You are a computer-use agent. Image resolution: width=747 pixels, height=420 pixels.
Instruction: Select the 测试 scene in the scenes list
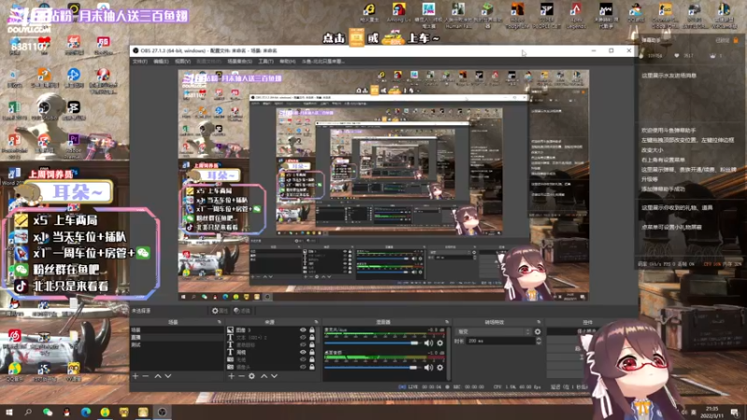pyautogui.click(x=176, y=344)
